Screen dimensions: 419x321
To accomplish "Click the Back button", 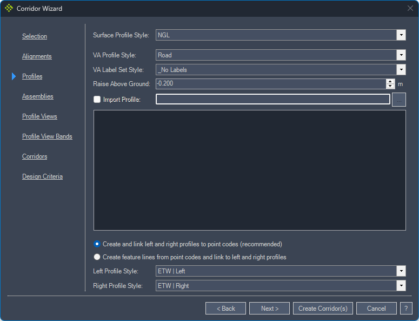I will point(226,309).
